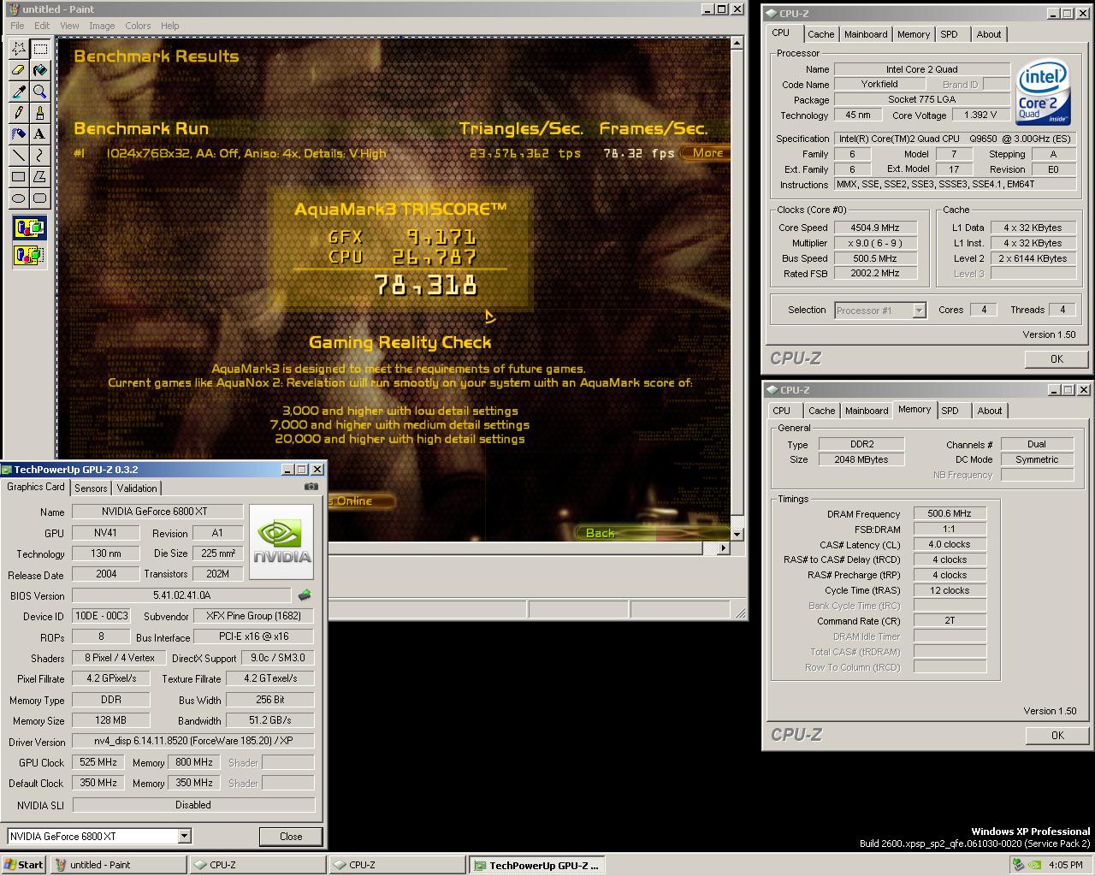Open the Paint Image menu
The image size is (1095, 876).
(102, 26)
